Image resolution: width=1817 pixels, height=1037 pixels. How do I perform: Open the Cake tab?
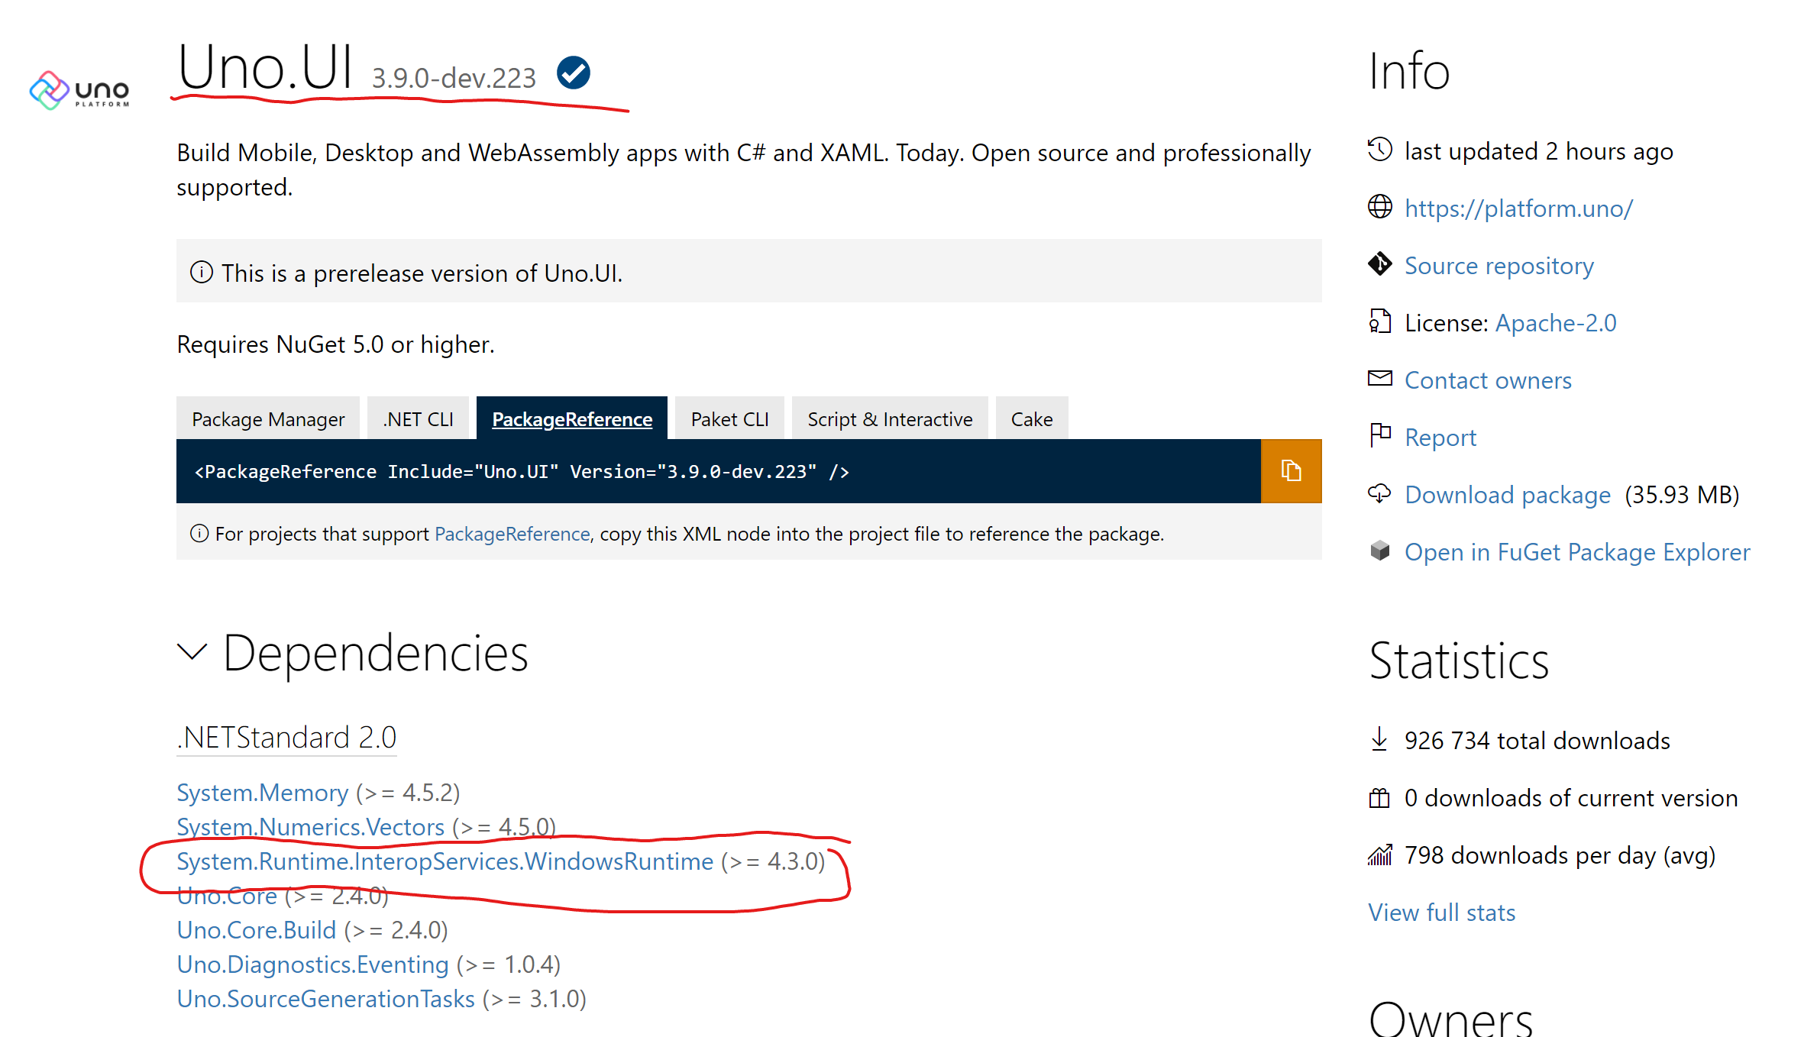pyautogui.click(x=1031, y=419)
